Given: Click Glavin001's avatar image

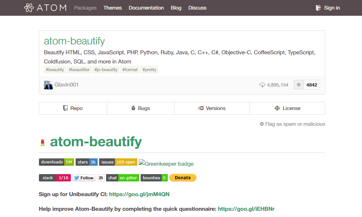Looking at the screenshot, I should 48,85.
